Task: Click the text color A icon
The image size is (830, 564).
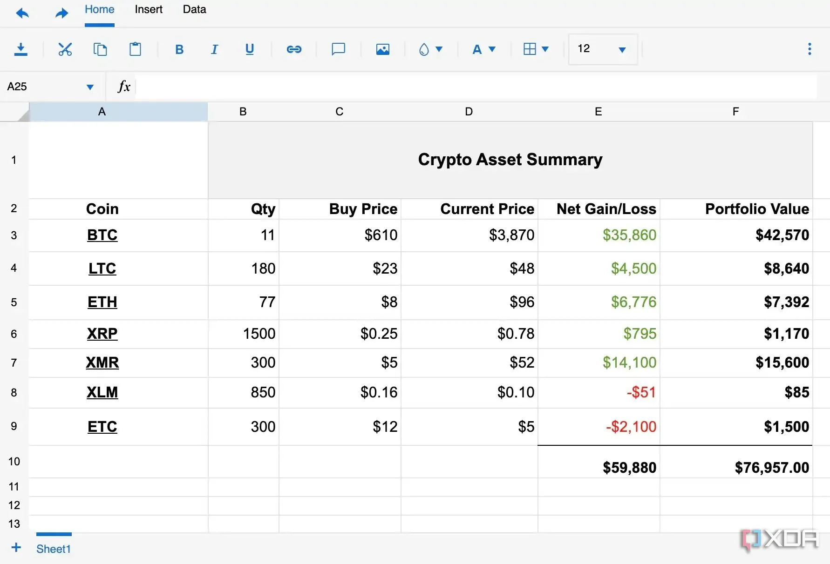Action: [x=477, y=49]
